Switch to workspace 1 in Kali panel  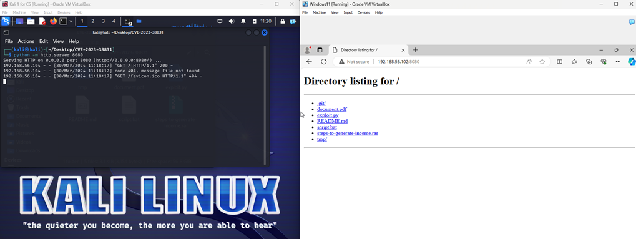coord(82,21)
